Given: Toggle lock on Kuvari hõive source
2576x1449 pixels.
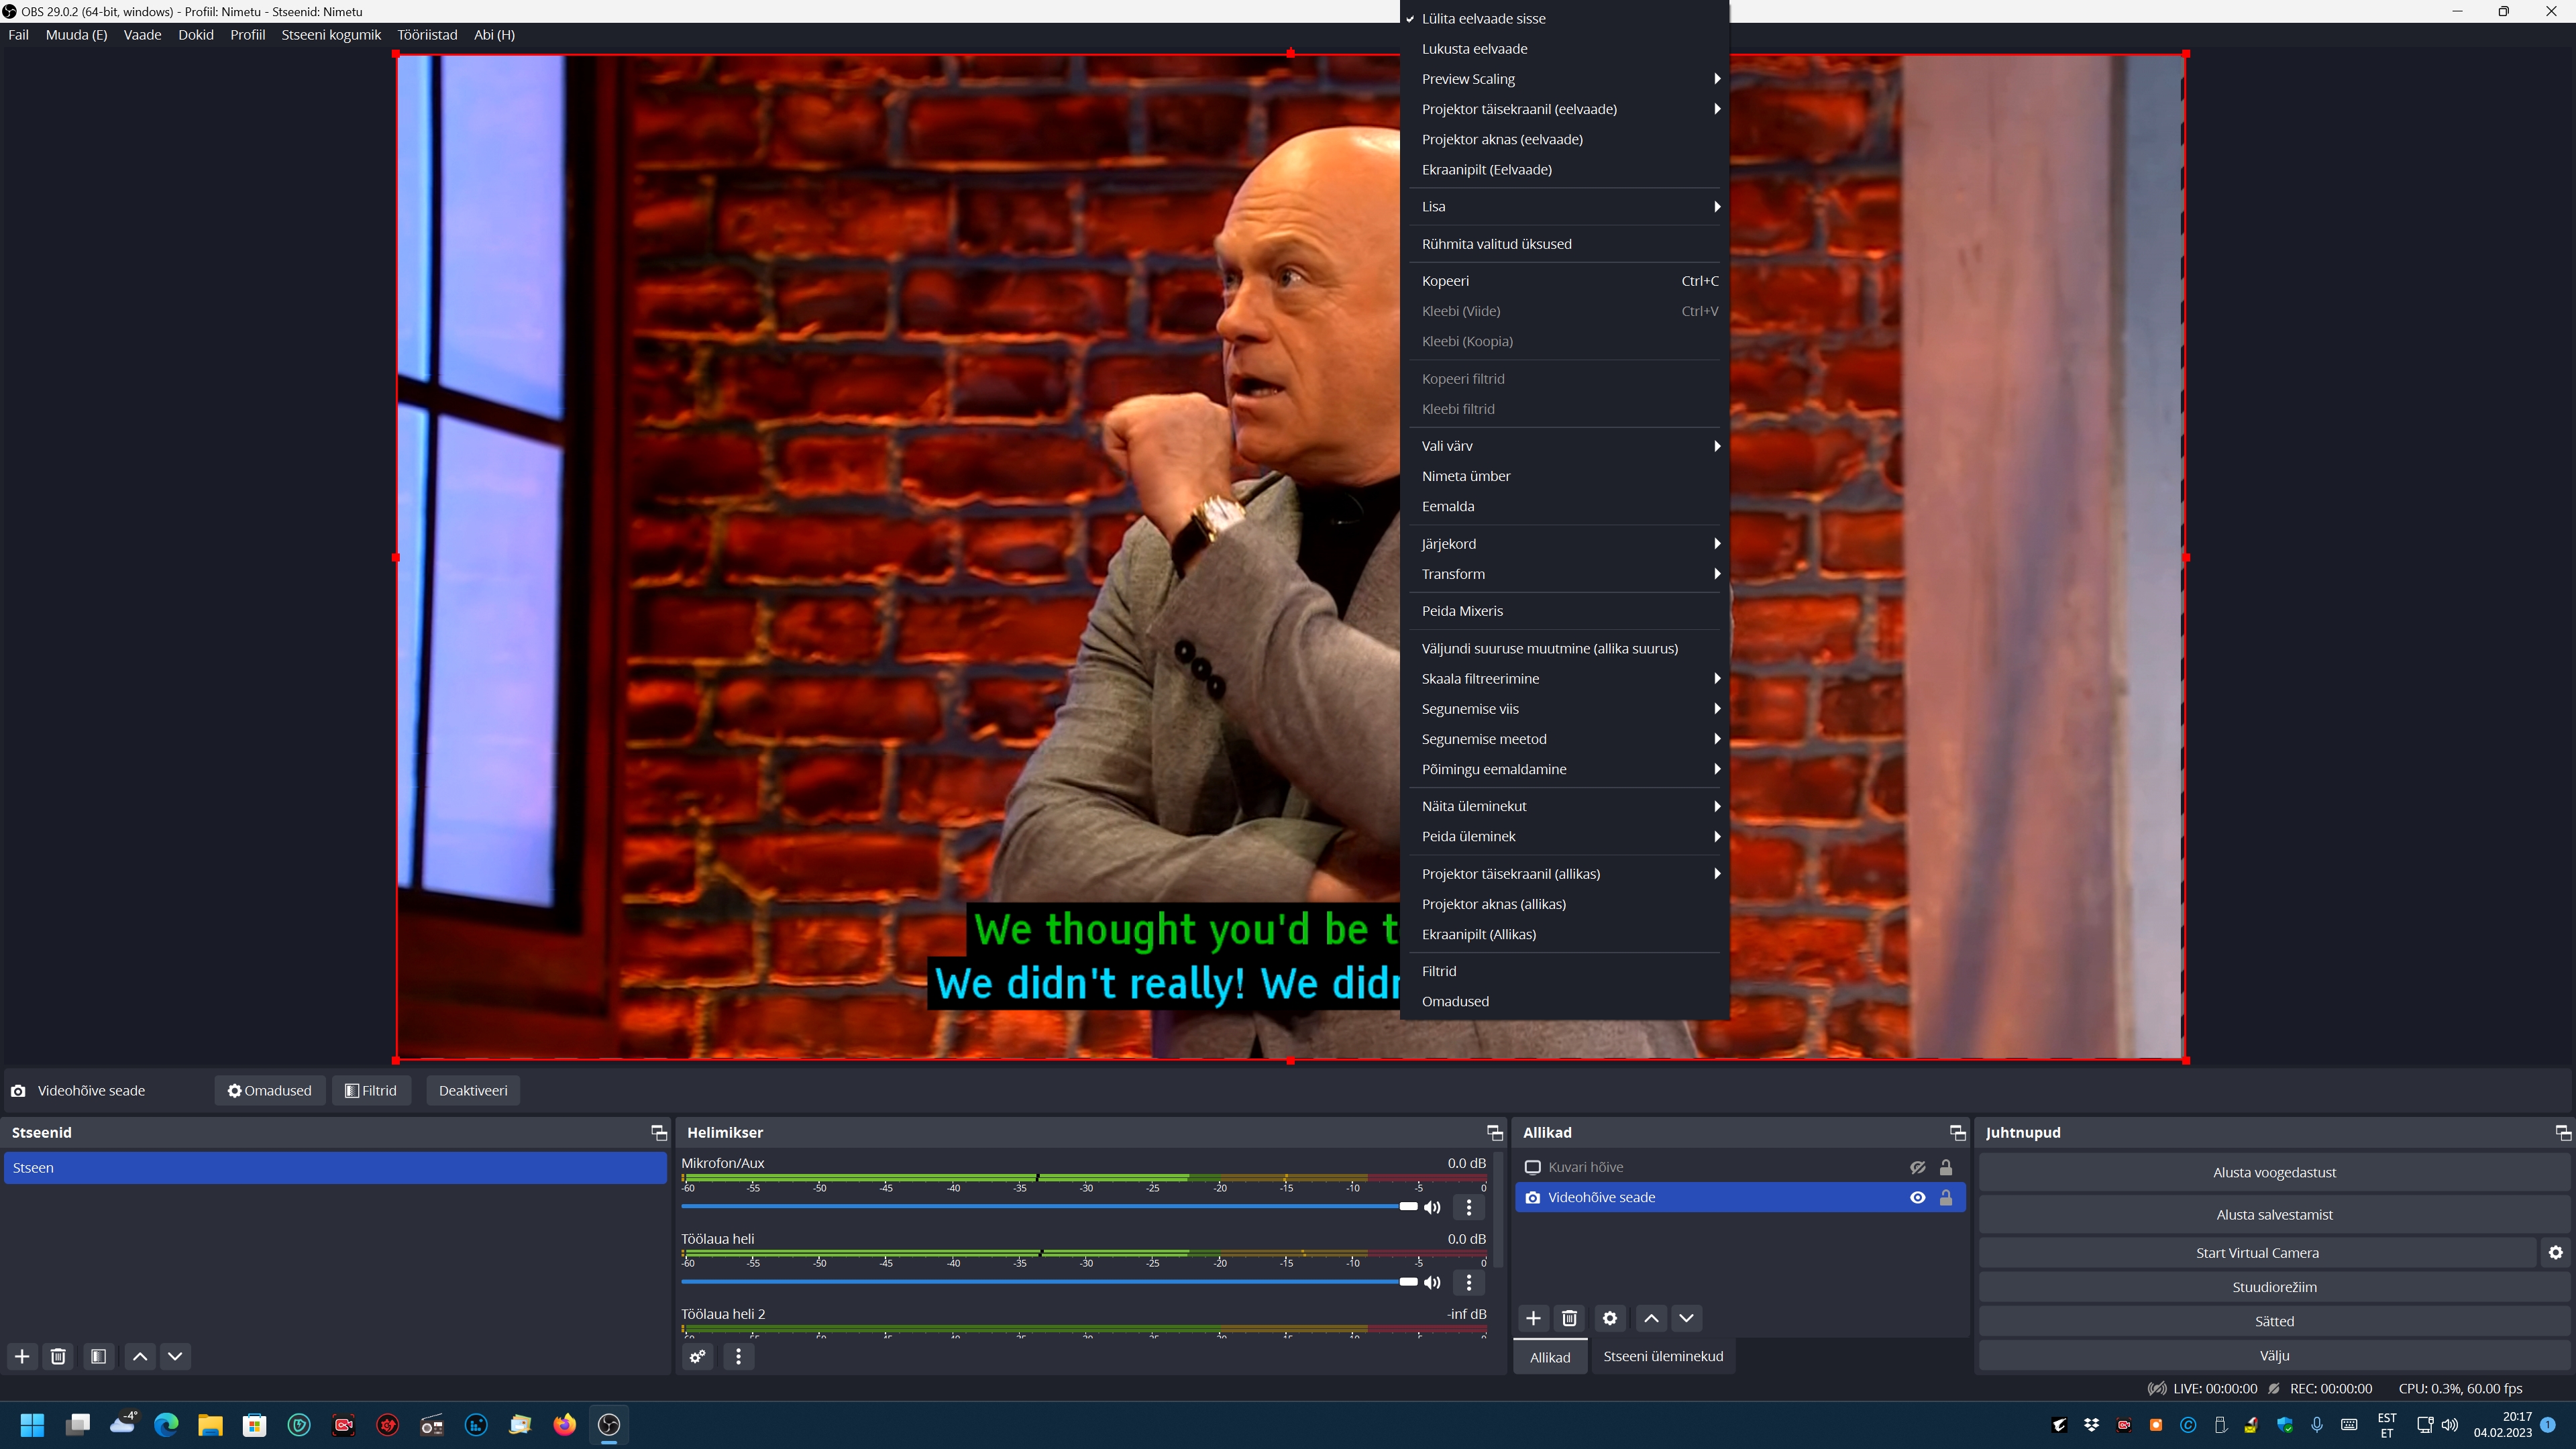Looking at the screenshot, I should pos(1945,1167).
